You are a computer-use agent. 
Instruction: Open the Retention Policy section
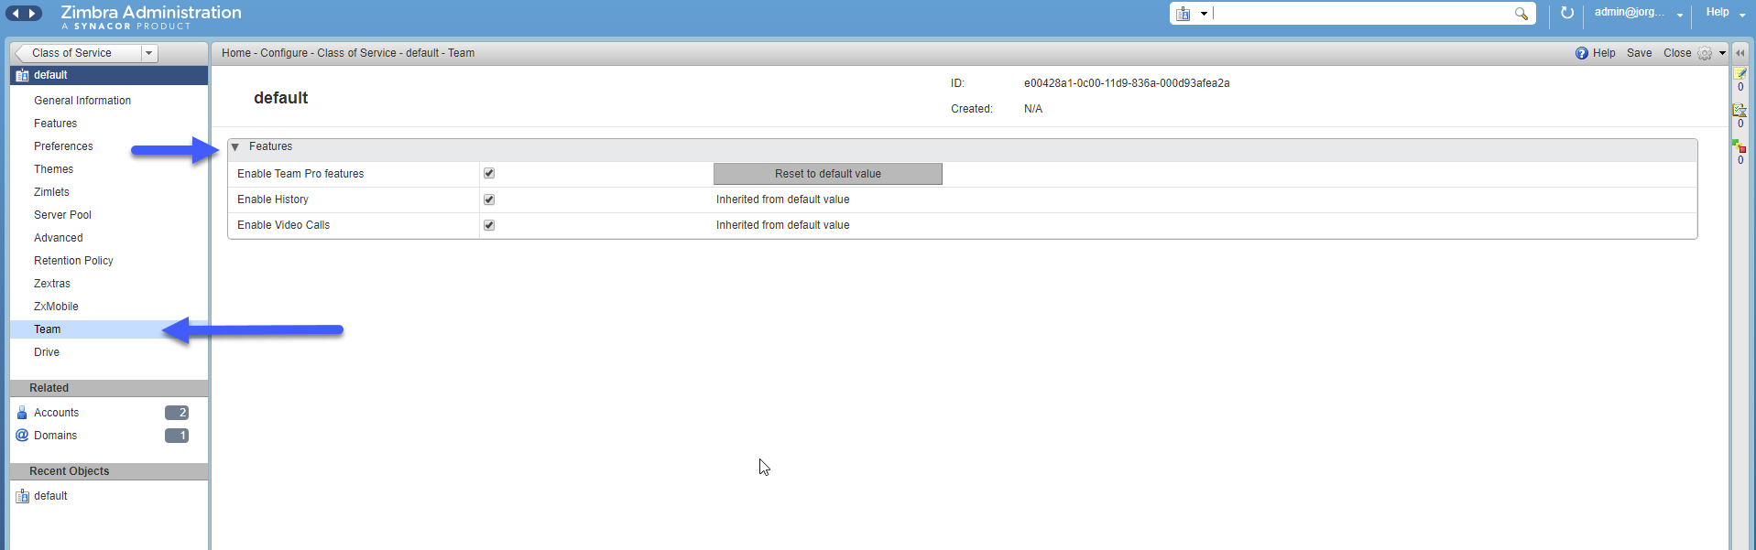73,261
